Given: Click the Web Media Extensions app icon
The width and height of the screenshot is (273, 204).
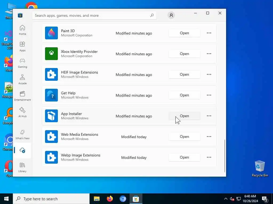Looking at the screenshot, I should click(x=51, y=137).
